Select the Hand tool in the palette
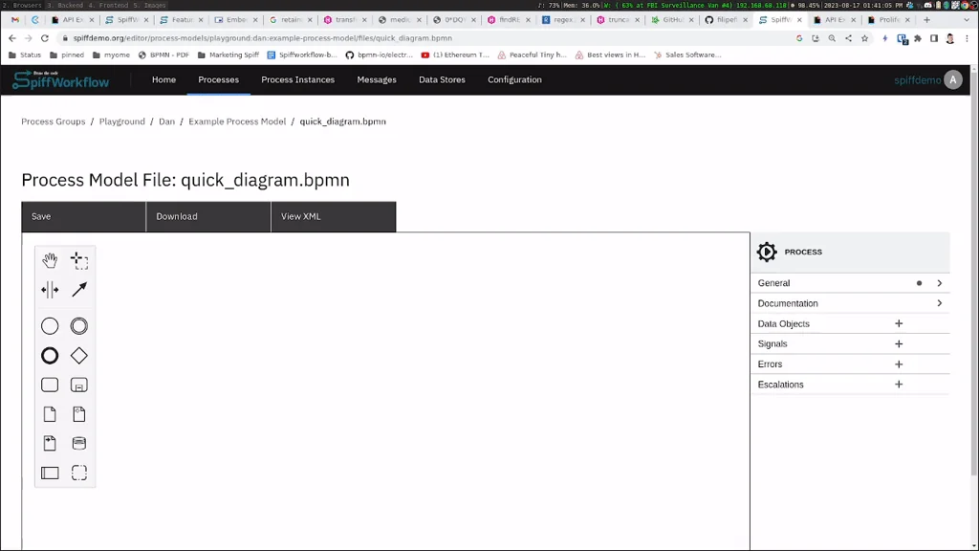The width and height of the screenshot is (979, 551). tap(50, 258)
